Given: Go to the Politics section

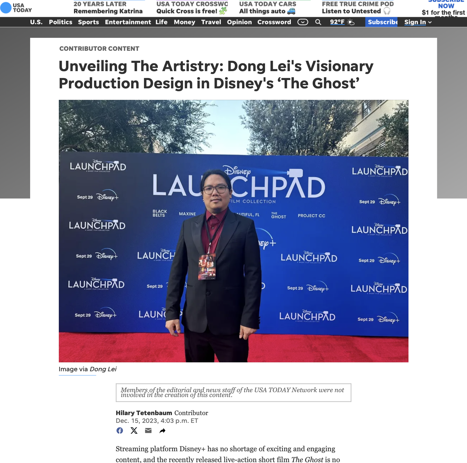Looking at the screenshot, I should [x=61, y=22].
